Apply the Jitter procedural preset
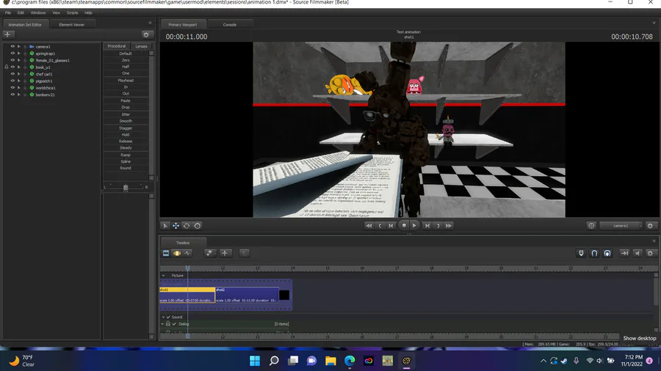The height and width of the screenshot is (371, 661). pyautogui.click(x=126, y=114)
